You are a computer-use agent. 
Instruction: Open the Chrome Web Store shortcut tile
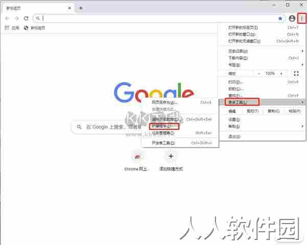pos(137,161)
